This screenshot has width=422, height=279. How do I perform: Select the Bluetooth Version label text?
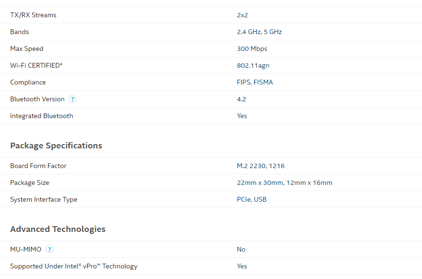(37, 99)
